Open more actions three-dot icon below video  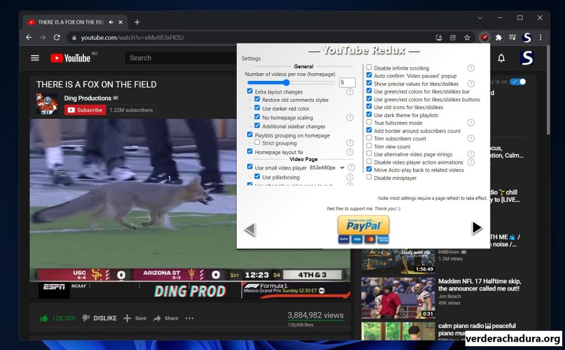point(190,318)
